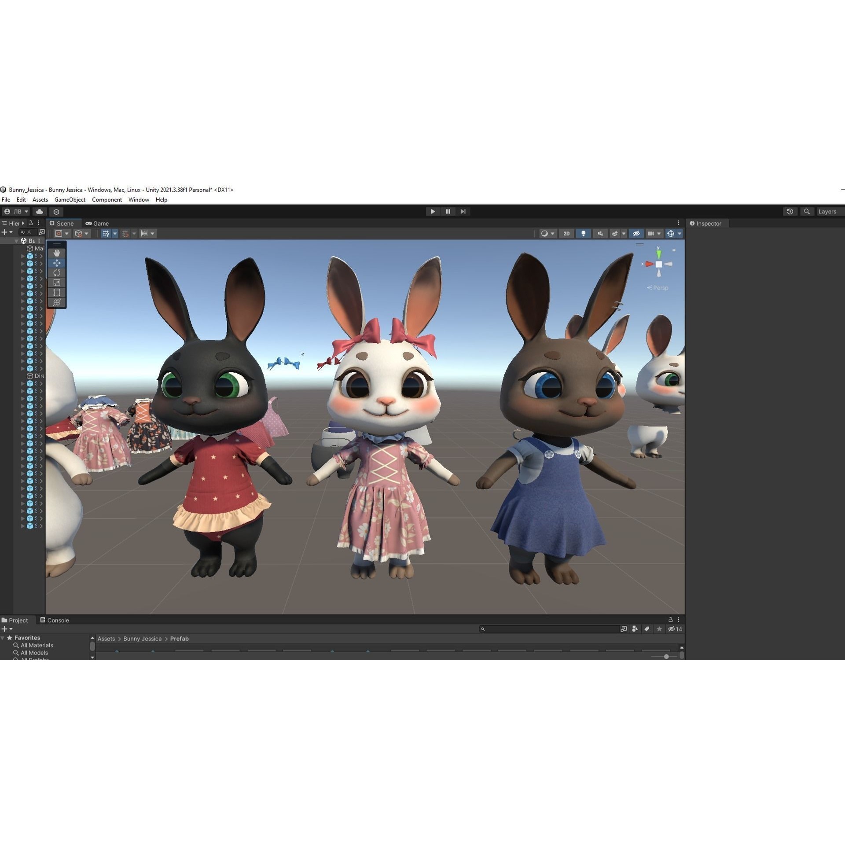Open the camera settings dropdown in Scene toolbar
Image resolution: width=845 pixels, height=845 pixels.
(658, 233)
